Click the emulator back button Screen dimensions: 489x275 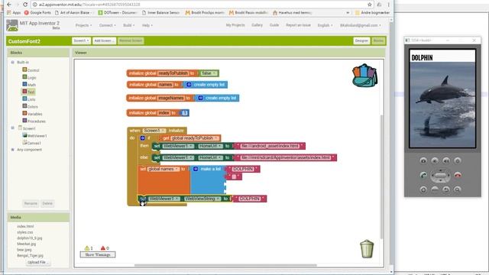click(x=446, y=189)
